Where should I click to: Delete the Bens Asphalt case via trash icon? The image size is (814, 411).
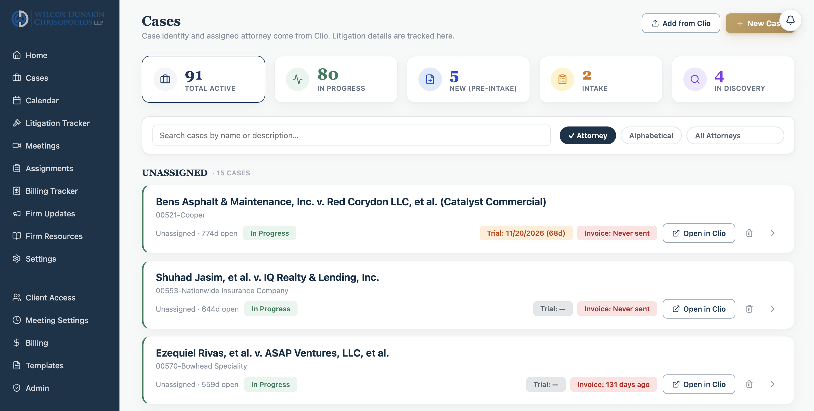[749, 233]
